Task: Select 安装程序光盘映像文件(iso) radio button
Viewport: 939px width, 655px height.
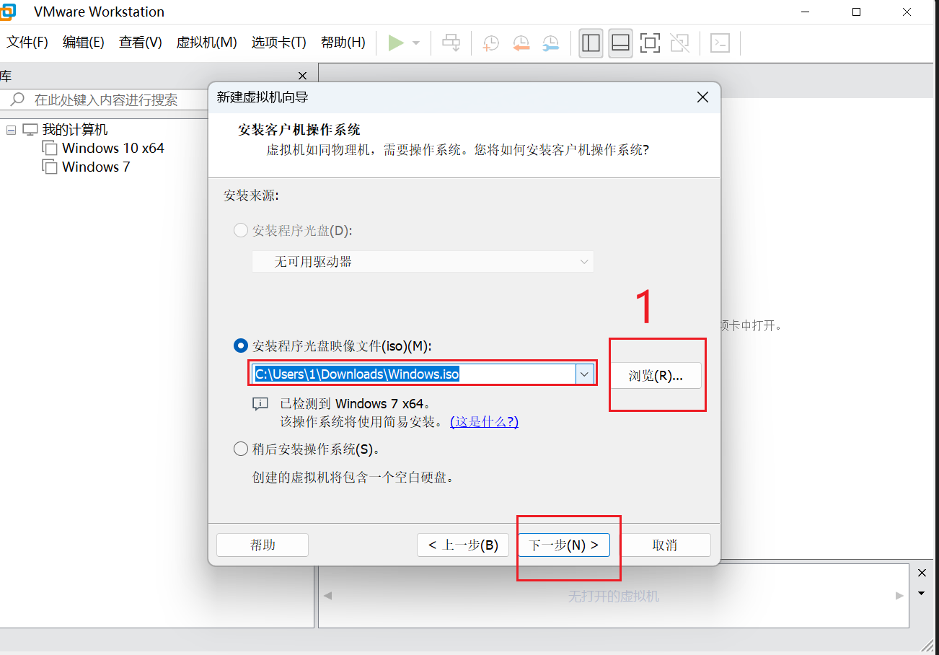Action: (x=241, y=346)
